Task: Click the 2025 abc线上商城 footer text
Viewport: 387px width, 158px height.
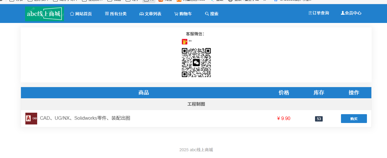Action: click(x=196, y=150)
